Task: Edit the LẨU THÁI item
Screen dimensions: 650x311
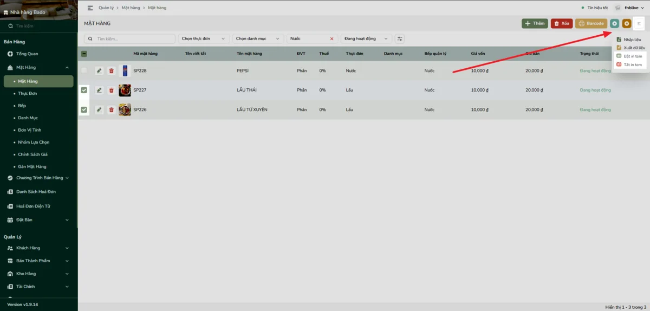Action: pyautogui.click(x=99, y=90)
